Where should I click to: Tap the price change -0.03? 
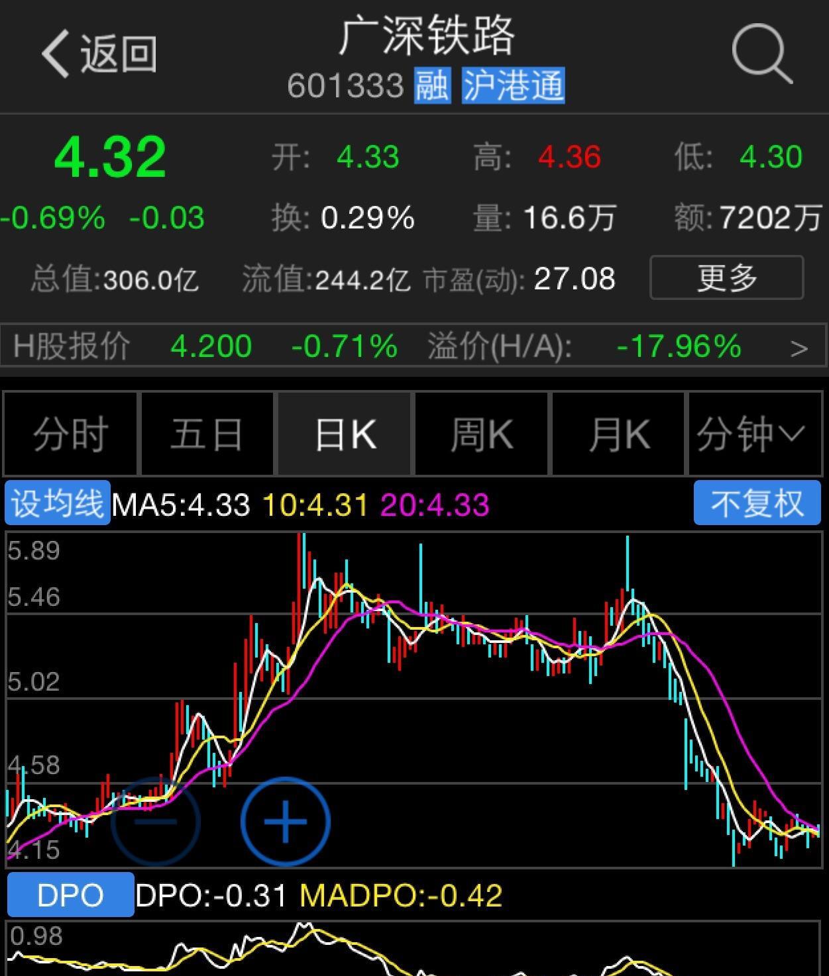(x=167, y=218)
